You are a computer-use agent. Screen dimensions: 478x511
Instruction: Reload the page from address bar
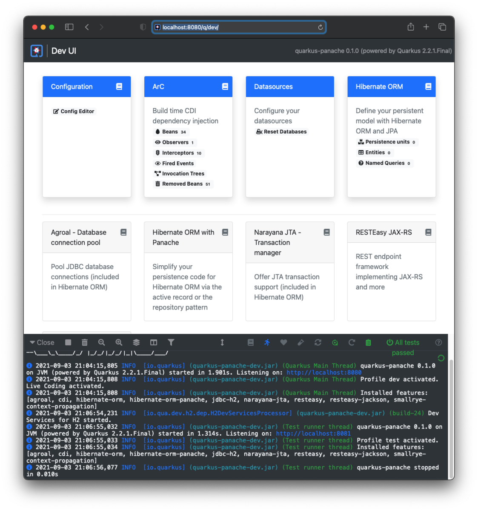click(x=320, y=27)
